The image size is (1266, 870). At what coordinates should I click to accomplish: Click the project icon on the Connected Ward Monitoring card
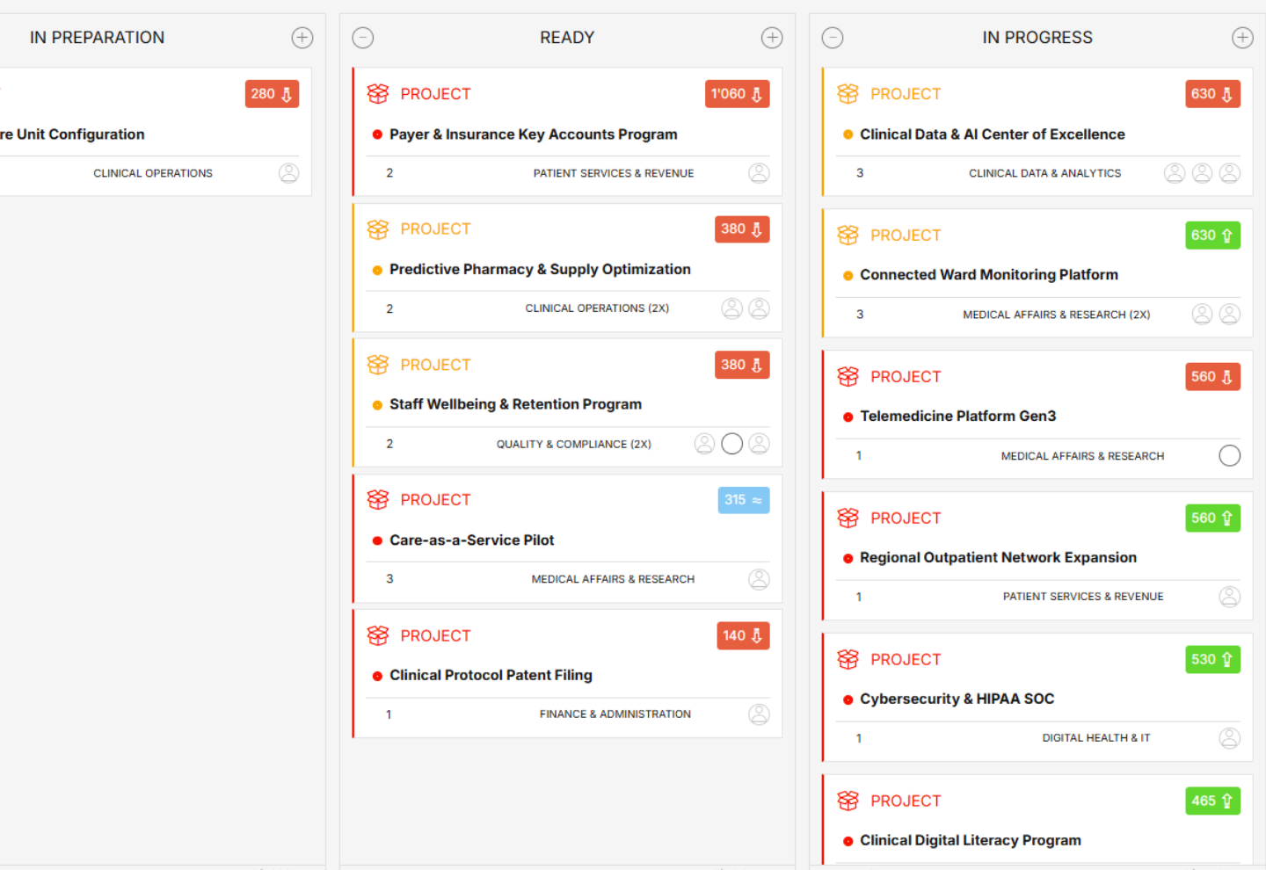point(848,236)
